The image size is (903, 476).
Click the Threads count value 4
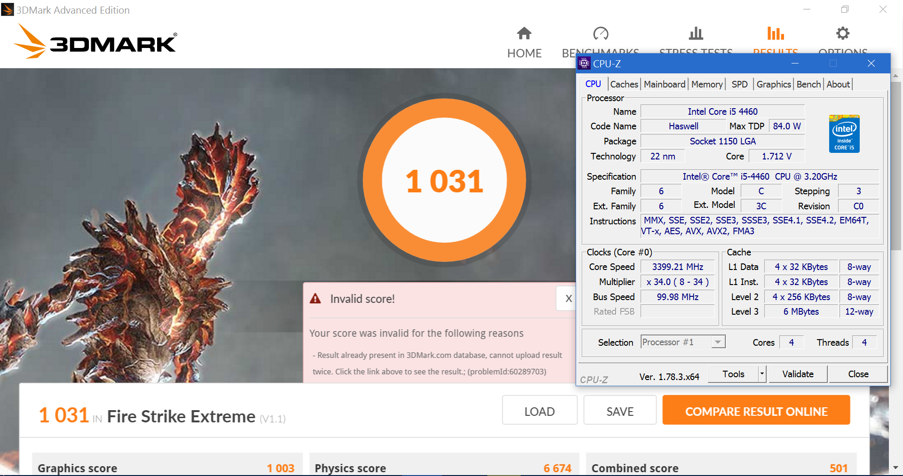tap(864, 342)
